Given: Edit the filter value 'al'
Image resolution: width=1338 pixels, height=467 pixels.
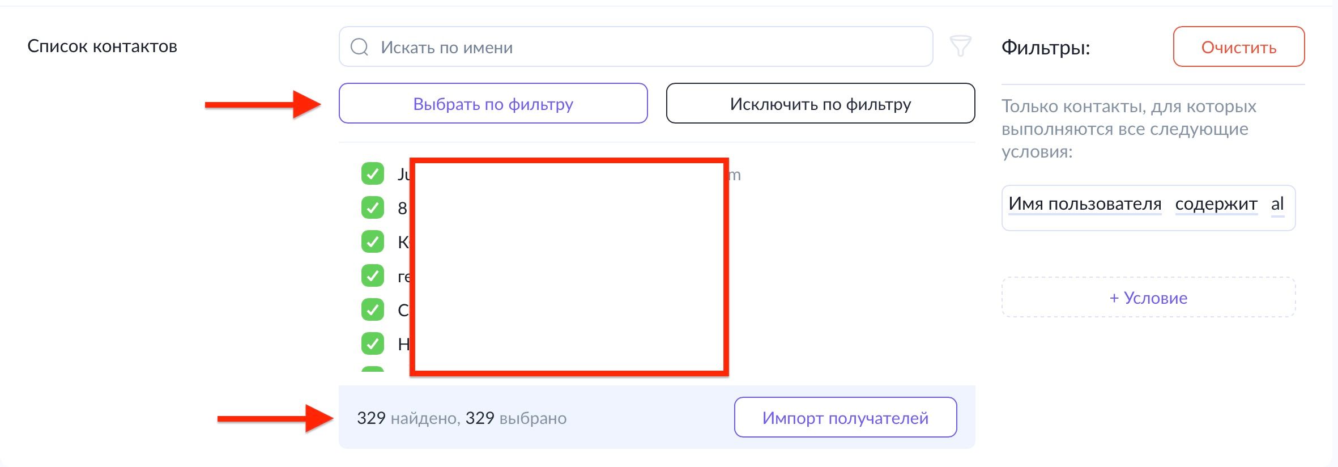Looking at the screenshot, I should (x=1277, y=204).
